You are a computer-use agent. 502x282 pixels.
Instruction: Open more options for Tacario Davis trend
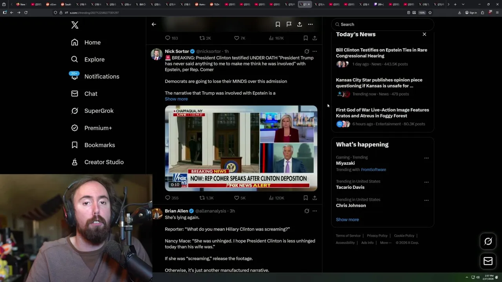[426, 182]
